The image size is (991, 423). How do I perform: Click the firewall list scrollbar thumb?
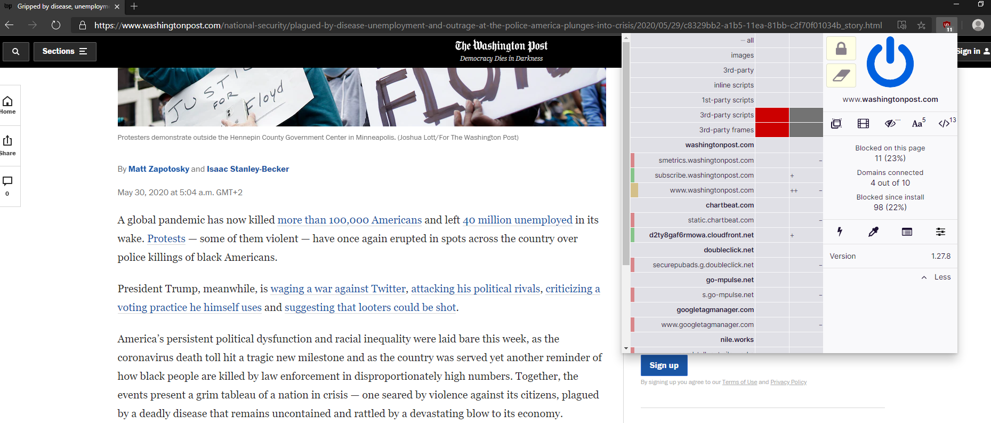coord(626,154)
